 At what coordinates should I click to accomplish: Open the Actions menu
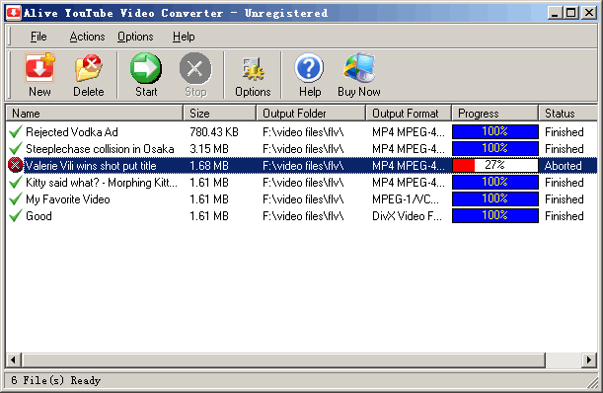point(87,37)
